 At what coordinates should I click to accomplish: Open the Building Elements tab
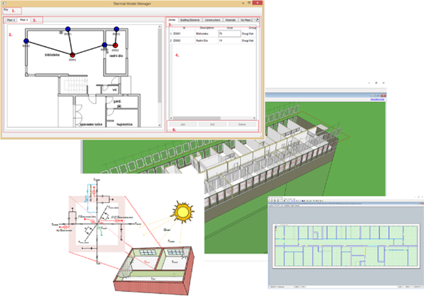190,20
